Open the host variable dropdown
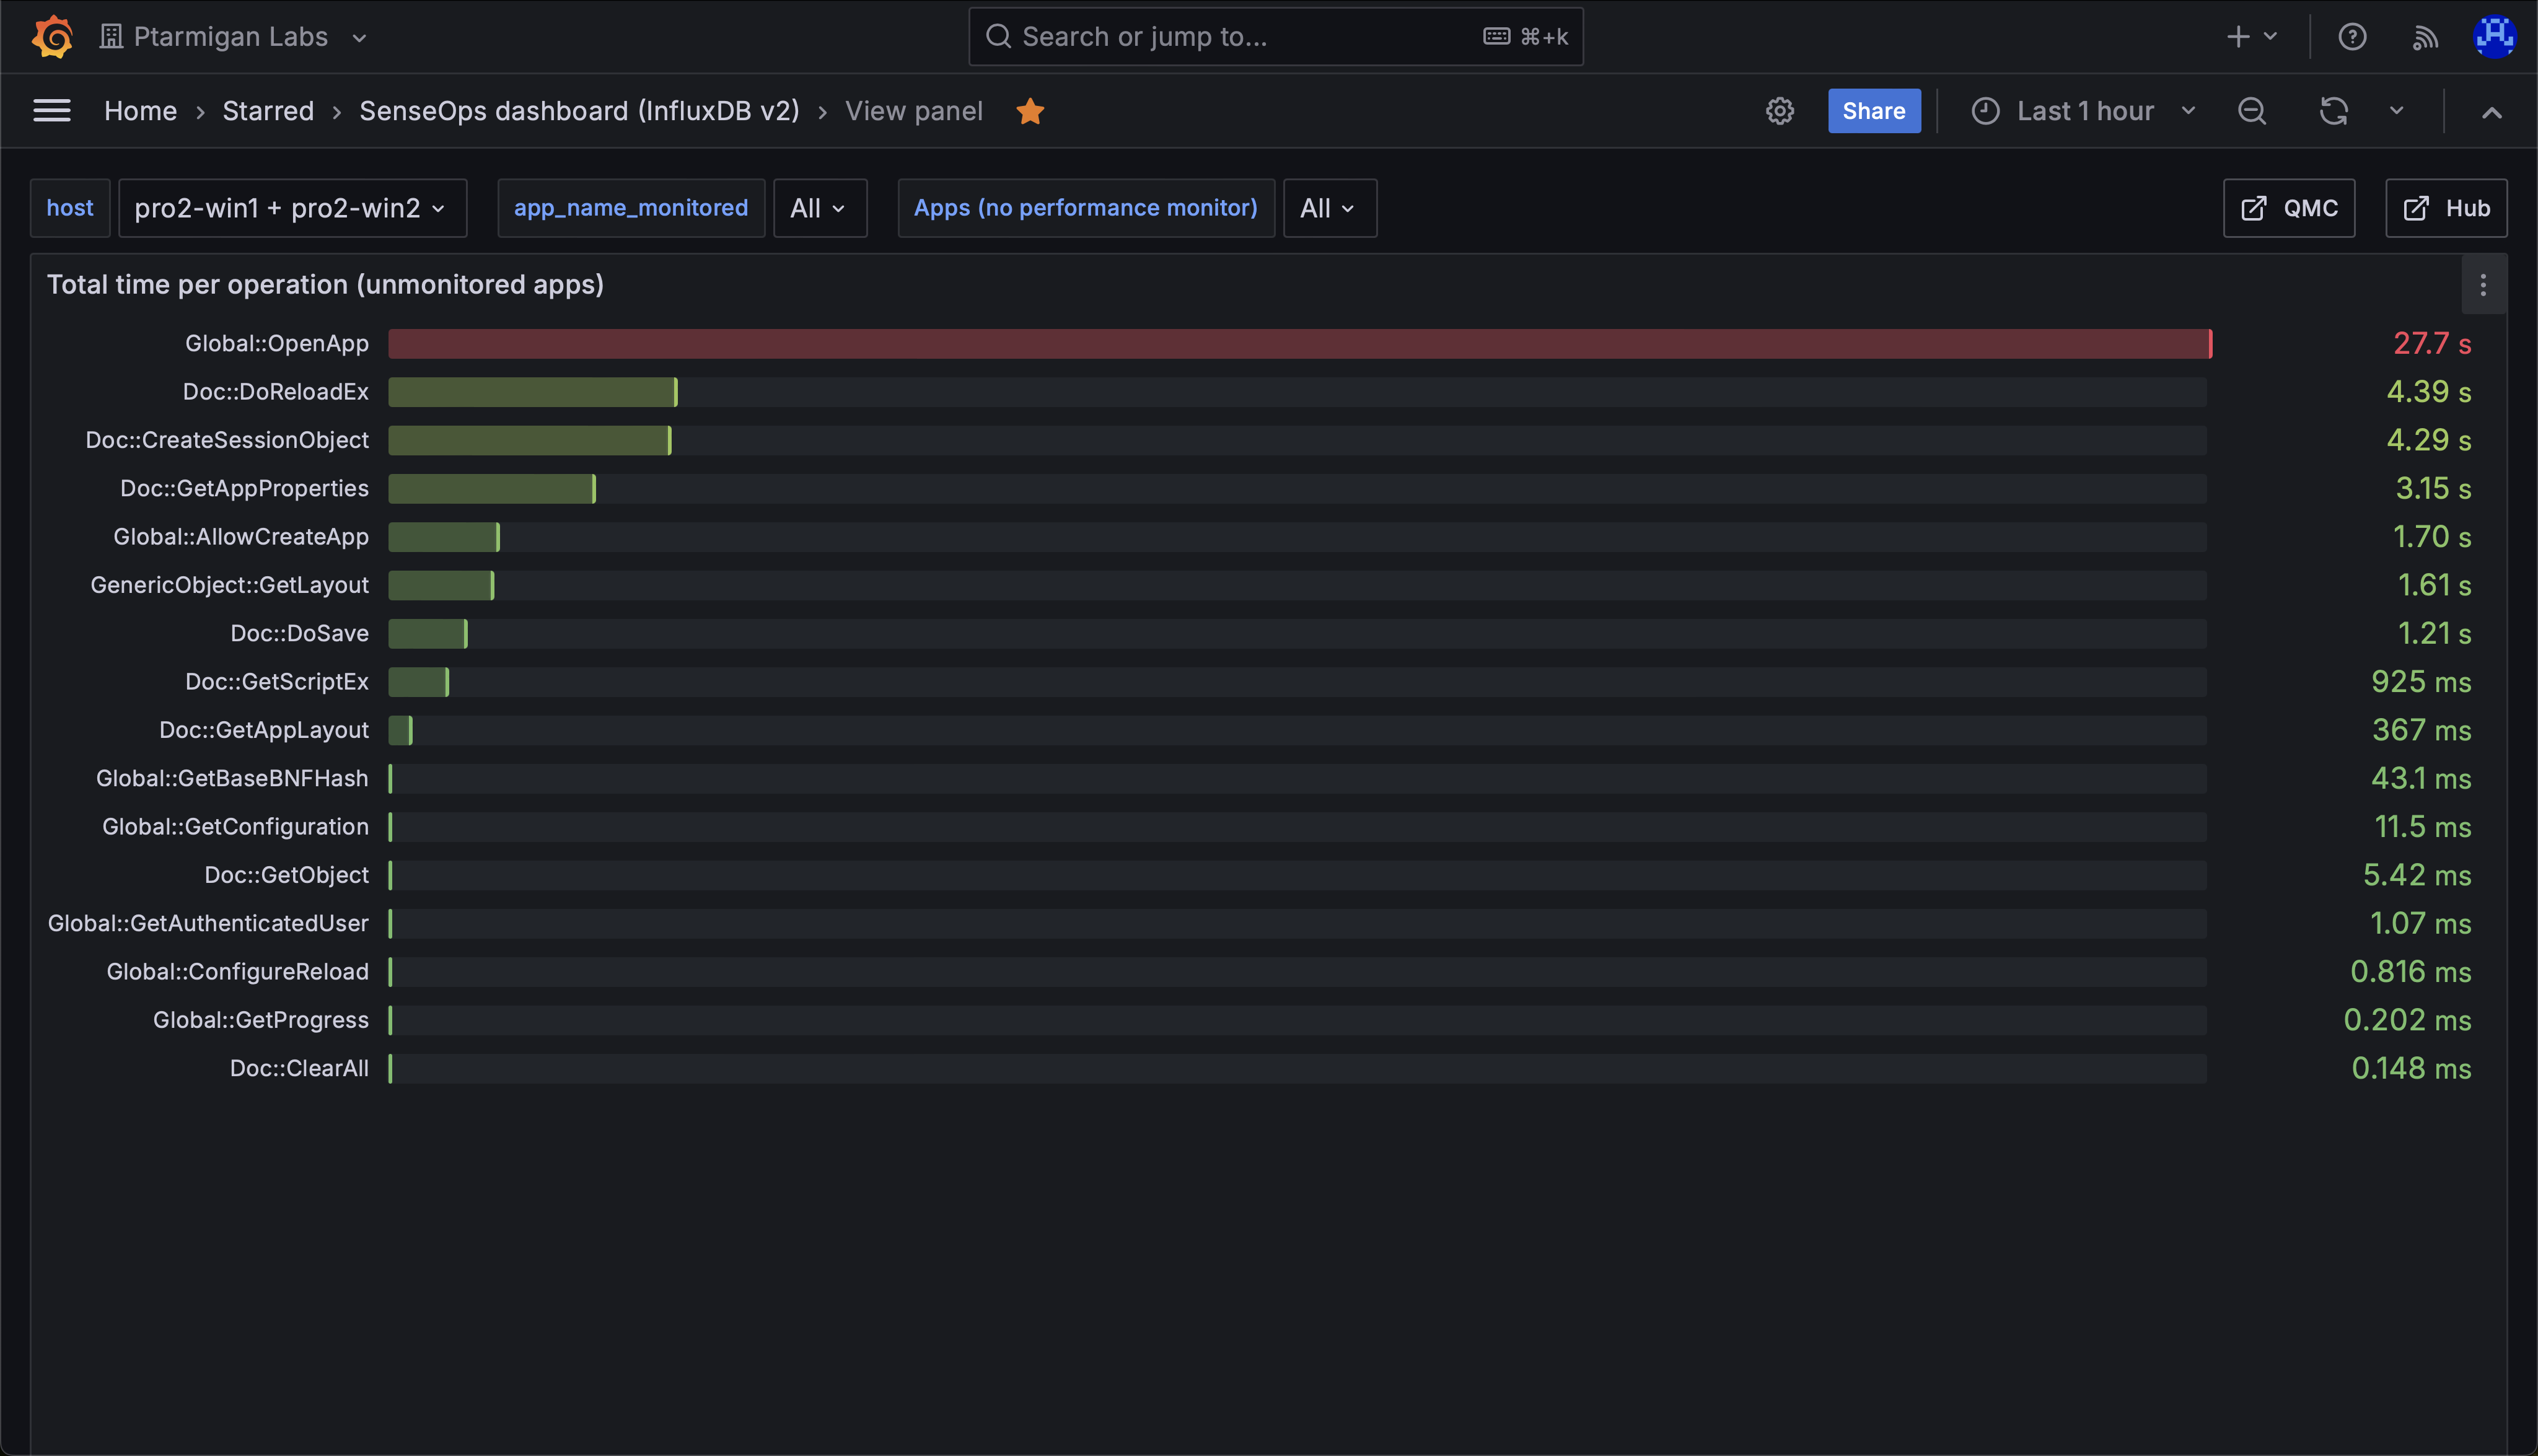Screen dimensions: 2538x1456 tap(292, 208)
